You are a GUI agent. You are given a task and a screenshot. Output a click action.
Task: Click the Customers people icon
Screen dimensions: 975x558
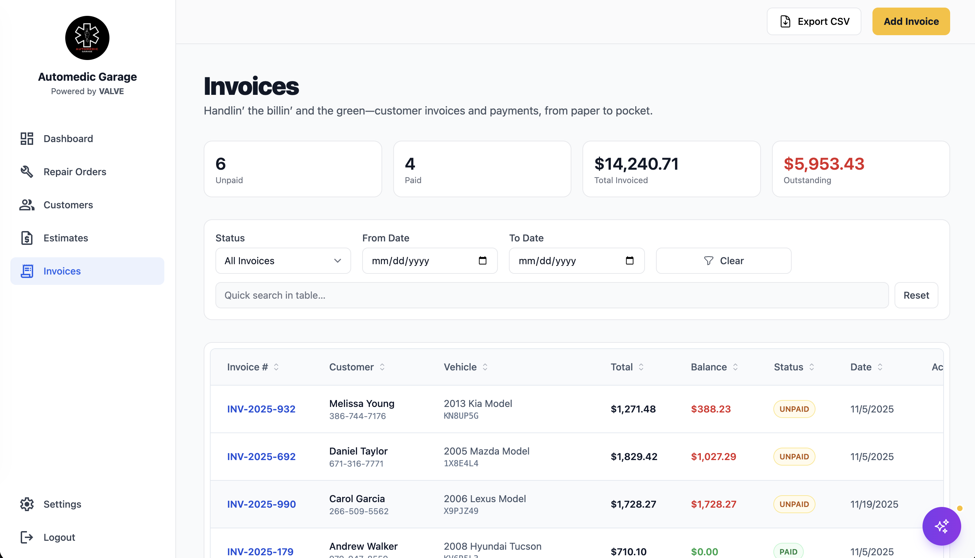point(26,205)
